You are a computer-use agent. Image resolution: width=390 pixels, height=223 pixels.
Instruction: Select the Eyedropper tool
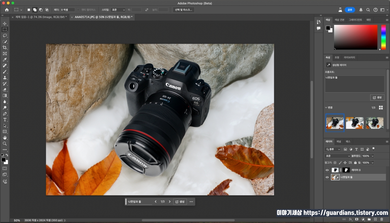(x=5, y=60)
